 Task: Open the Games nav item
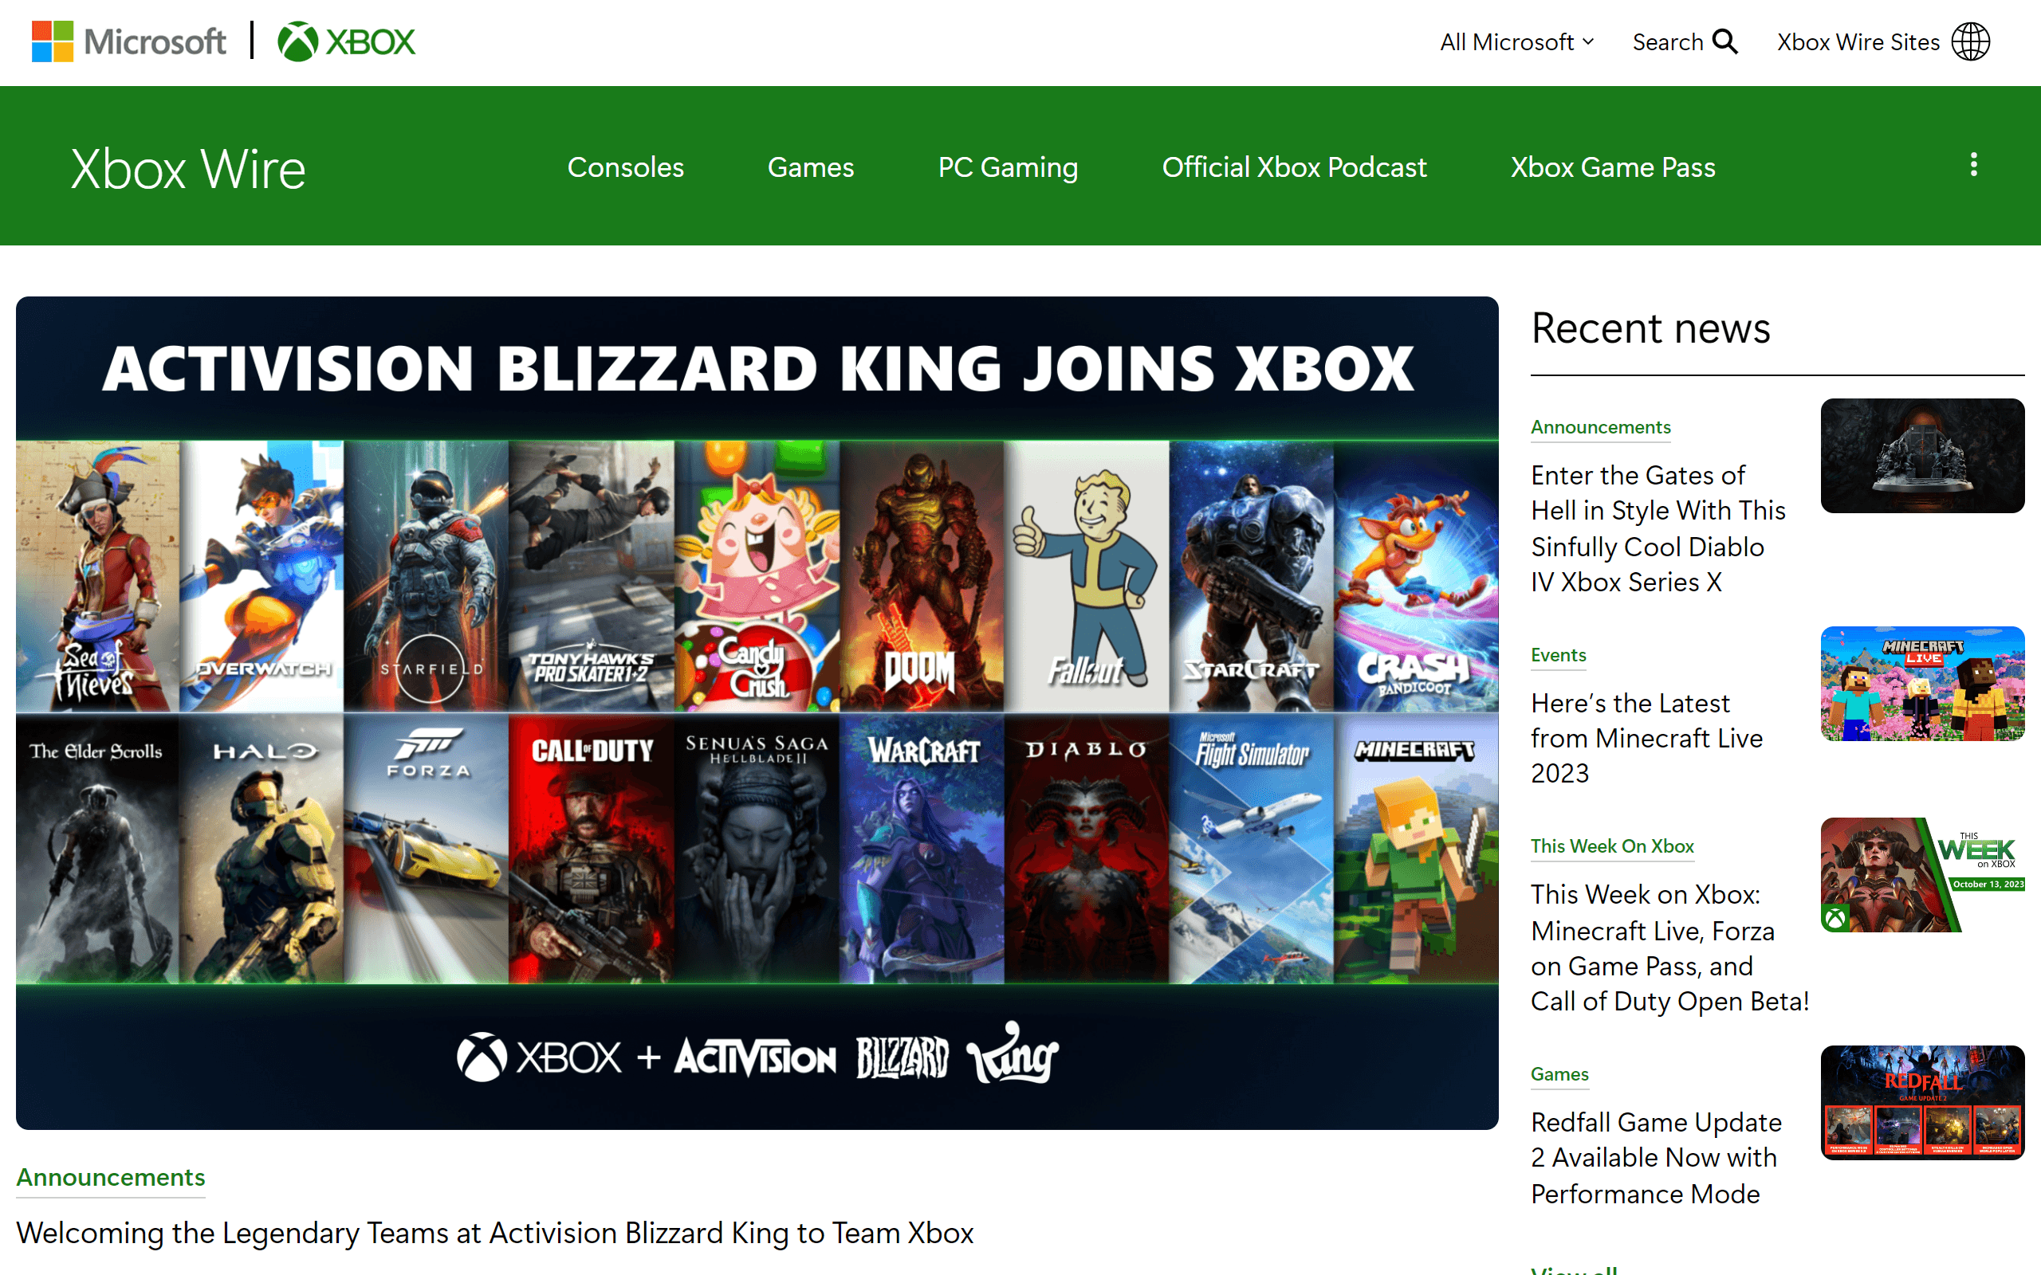[810, 167]
